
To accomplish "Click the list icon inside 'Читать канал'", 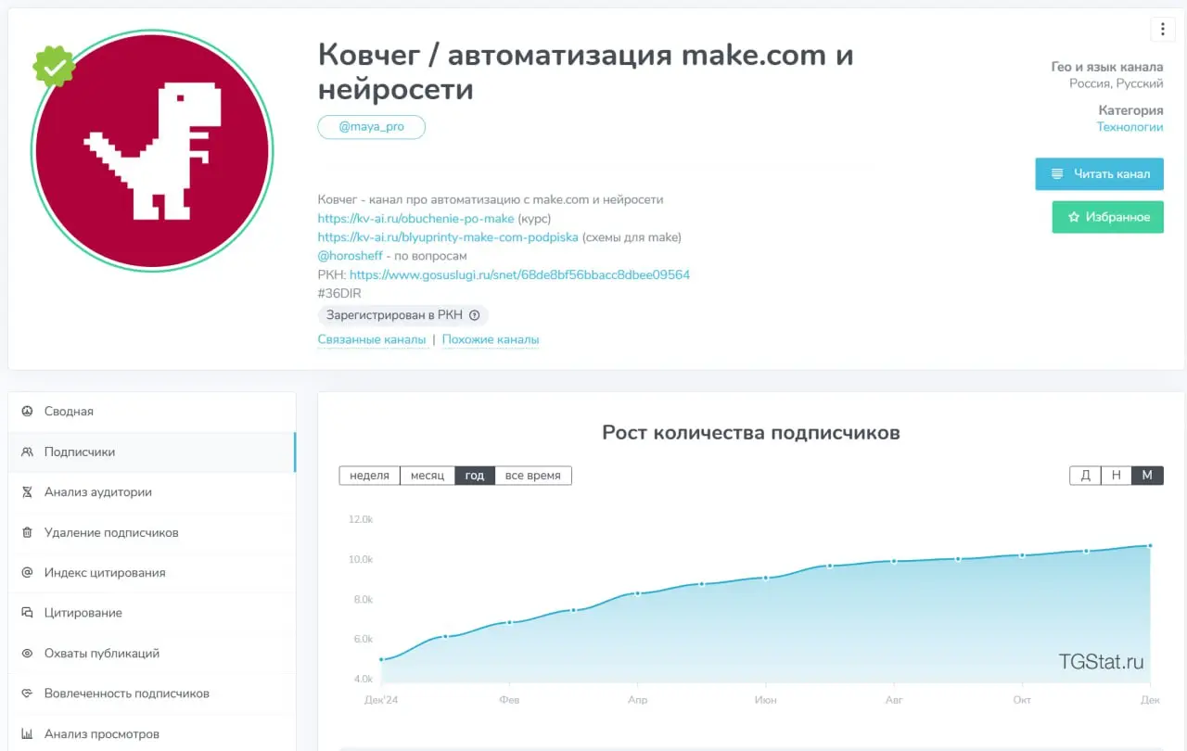I will pyautogui.click(x=1056, y=173).
